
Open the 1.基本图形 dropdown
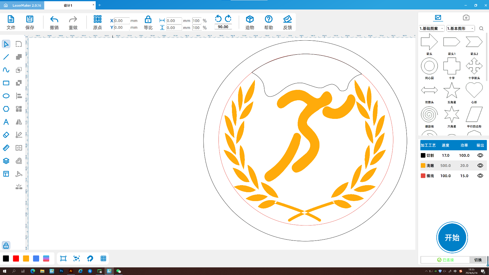click(x=460, y=28)
